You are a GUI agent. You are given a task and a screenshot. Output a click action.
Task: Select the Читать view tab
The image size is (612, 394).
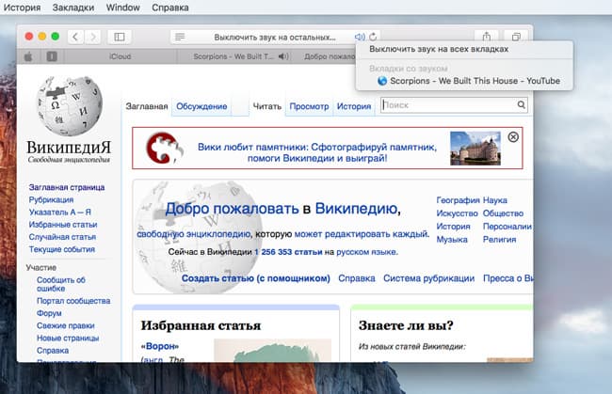[267, 106]
